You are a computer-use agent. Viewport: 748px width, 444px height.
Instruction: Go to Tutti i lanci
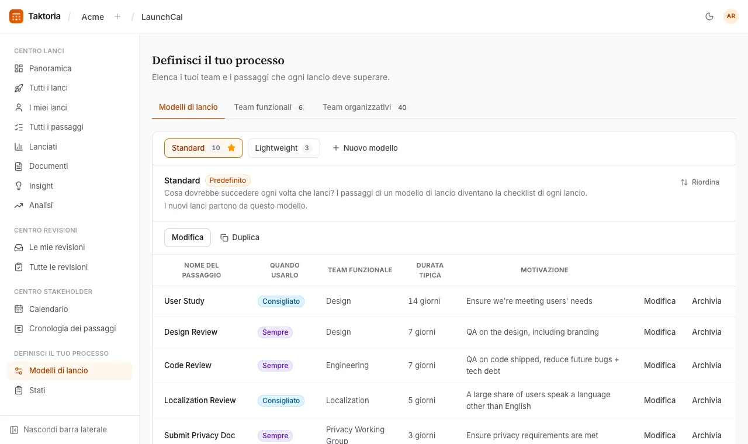(70, 88)
